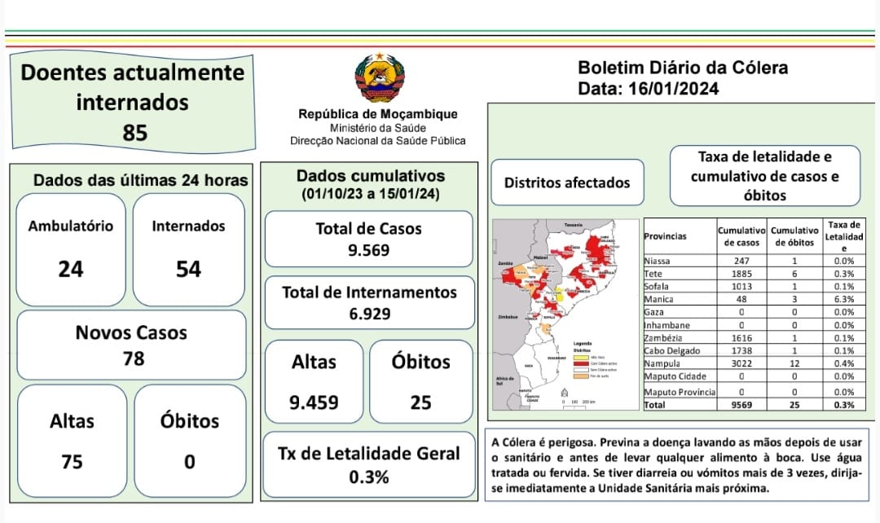
Task: Click 'República de Moçambique' text
Action: click(378, 114)
